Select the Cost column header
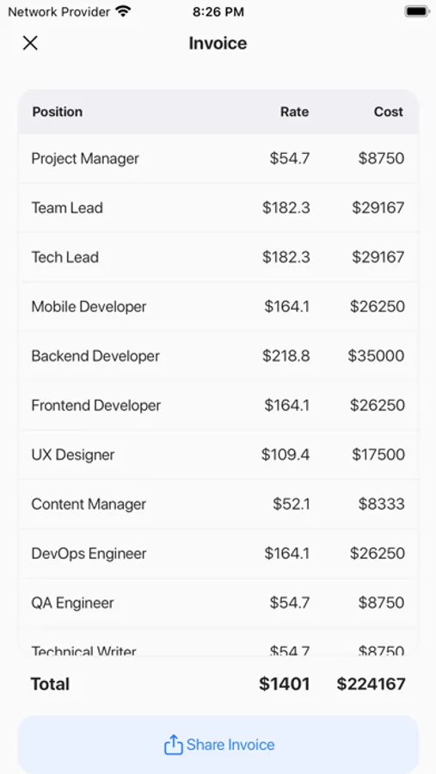 389,112
